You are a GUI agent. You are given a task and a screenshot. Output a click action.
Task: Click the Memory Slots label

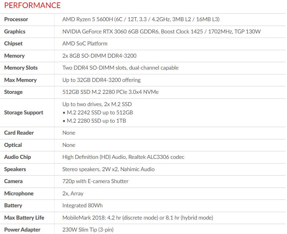coord(21,68)
